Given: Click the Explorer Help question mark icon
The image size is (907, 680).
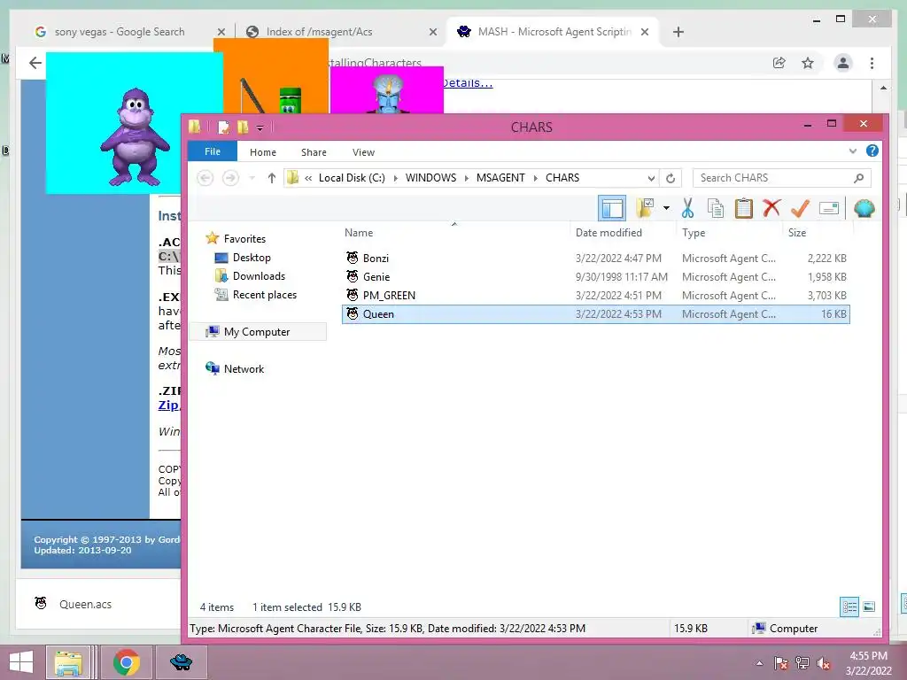Looking at the screenshot, I should point(872,151).
